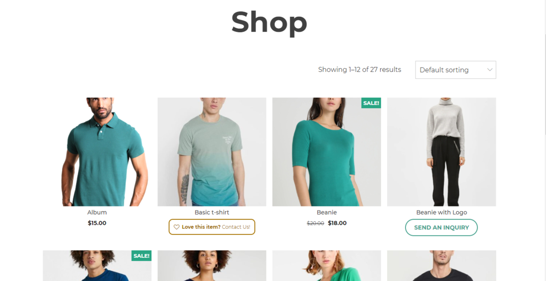Open the Default sorting dropdown
This screenshot has height=281, width=546.
[456, 70]
